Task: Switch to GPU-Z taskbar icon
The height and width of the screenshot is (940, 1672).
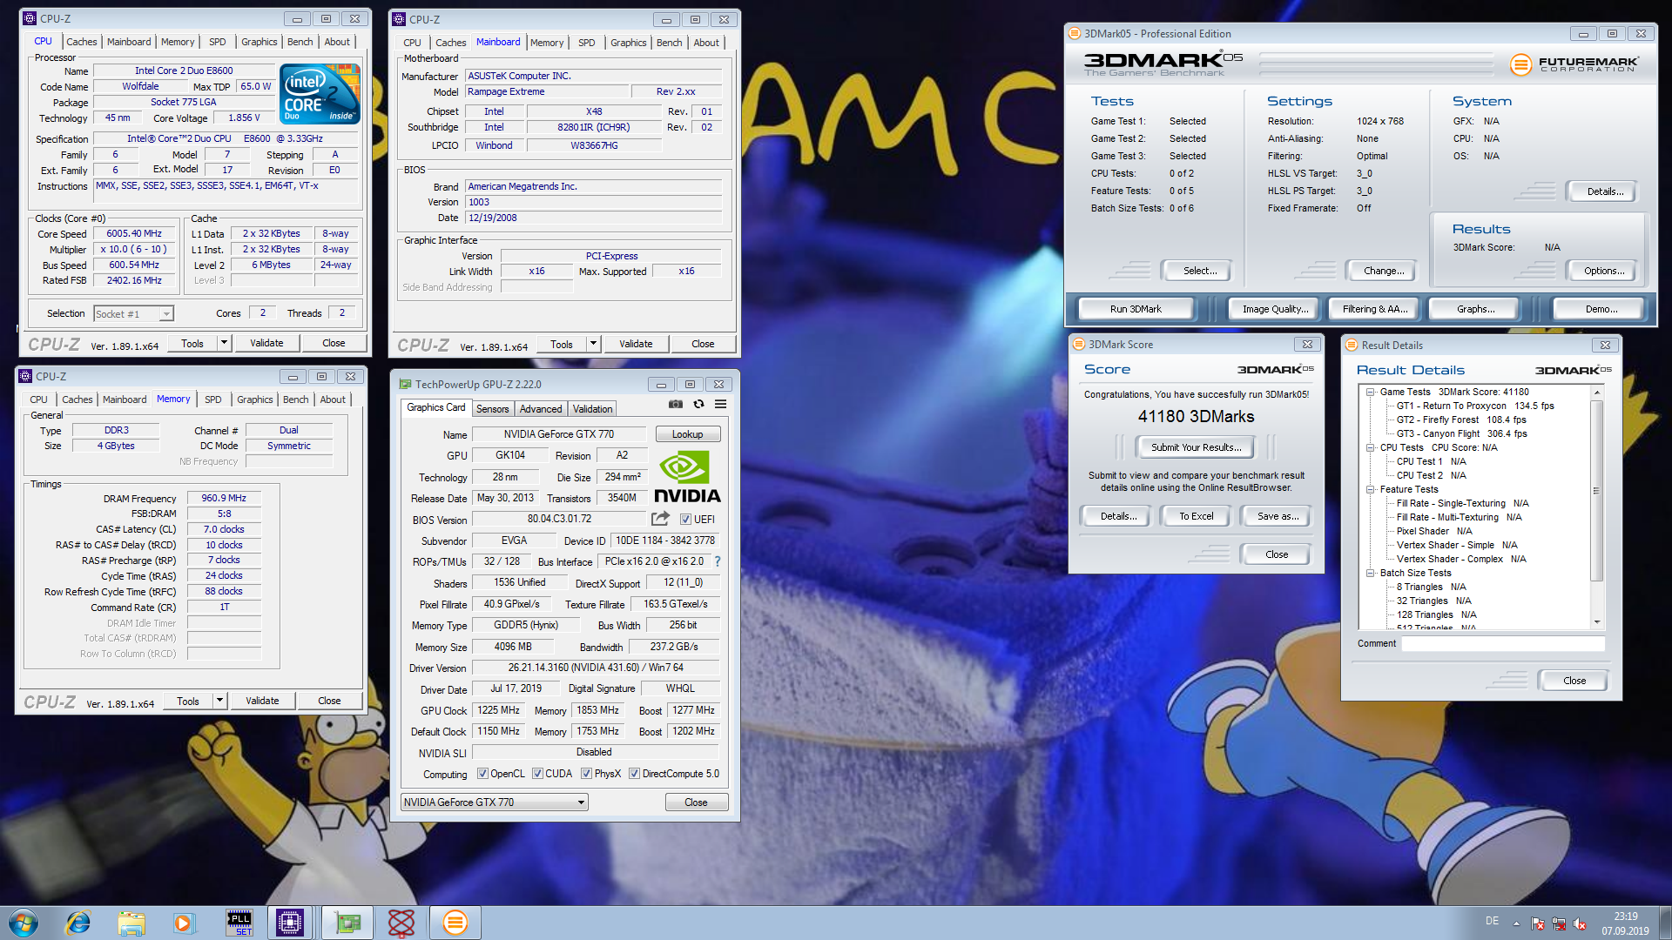Action: point(347,923)
